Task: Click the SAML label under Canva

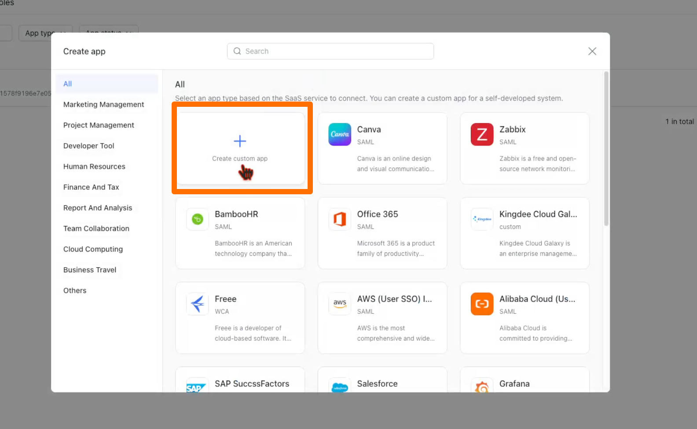Action: coord(366,142)
